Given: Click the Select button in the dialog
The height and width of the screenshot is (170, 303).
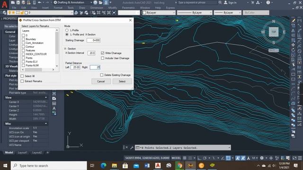Looking at the screenshot, I should click(122, 81).
